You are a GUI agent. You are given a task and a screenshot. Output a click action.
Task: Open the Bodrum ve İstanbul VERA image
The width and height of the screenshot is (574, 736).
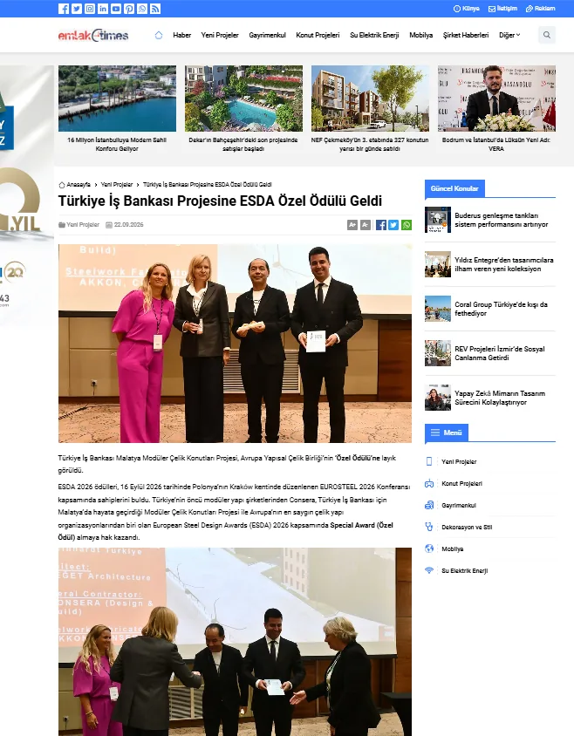pos(496,98)
